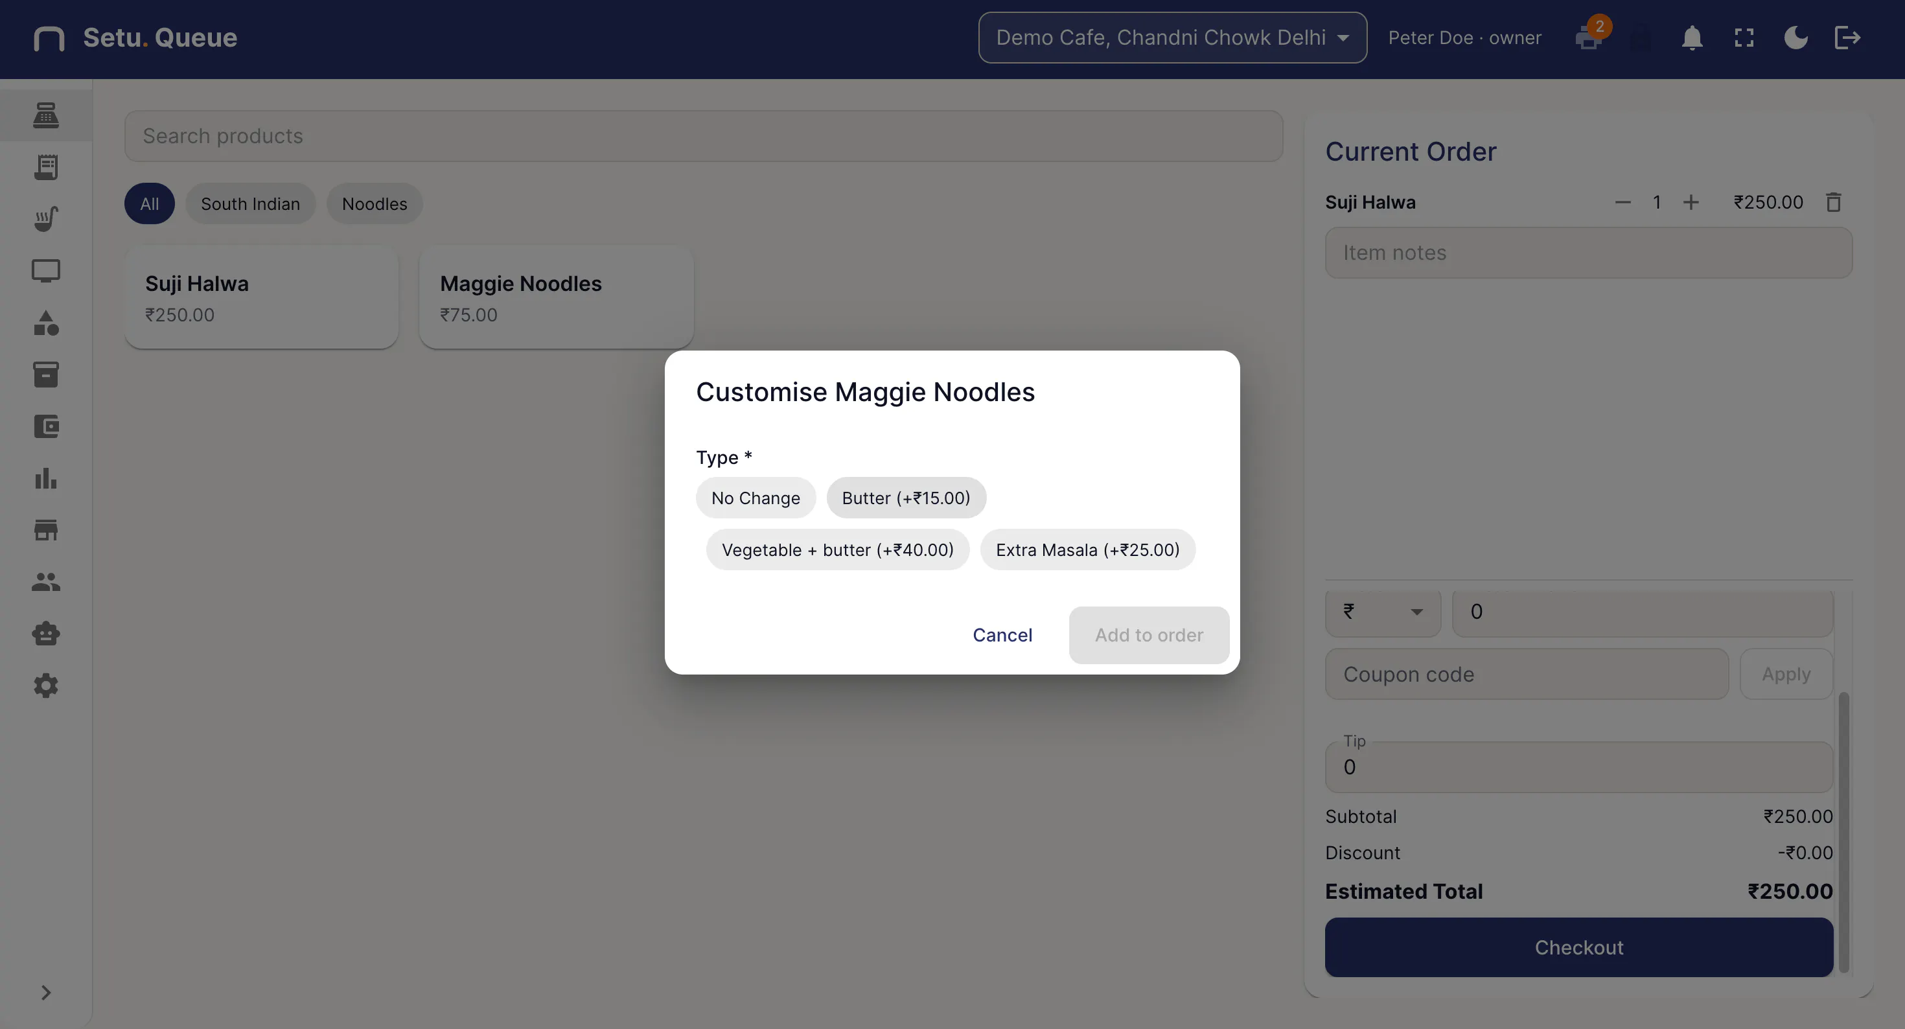This screenshot has height=1029, width=1905.
Task: Open the Demo Cafe location dropdown
Action: tap(1172, 38)
